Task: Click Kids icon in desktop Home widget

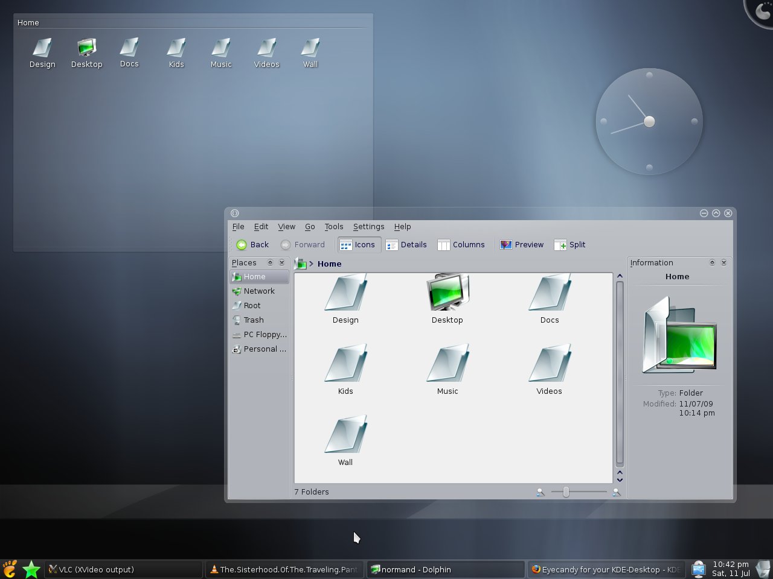Action: pos(176,53)
